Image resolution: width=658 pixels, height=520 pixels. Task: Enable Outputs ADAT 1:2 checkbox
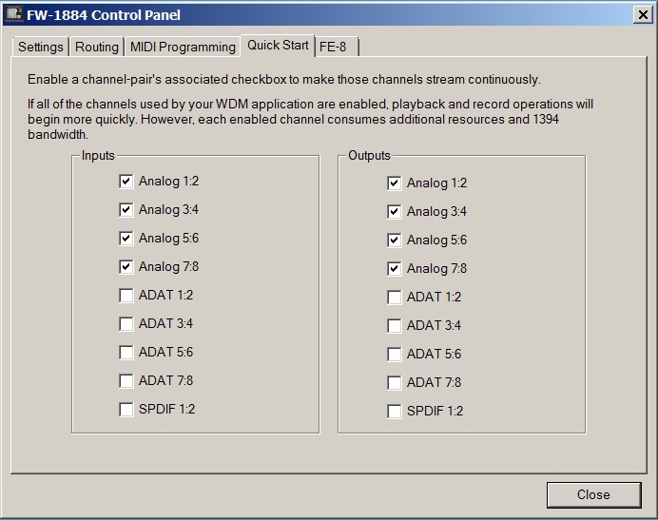click(394, 298)
